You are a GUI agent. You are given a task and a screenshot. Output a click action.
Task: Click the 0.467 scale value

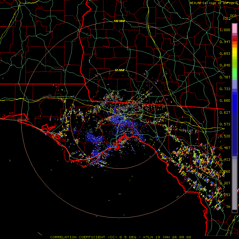[x=225, y=148]
